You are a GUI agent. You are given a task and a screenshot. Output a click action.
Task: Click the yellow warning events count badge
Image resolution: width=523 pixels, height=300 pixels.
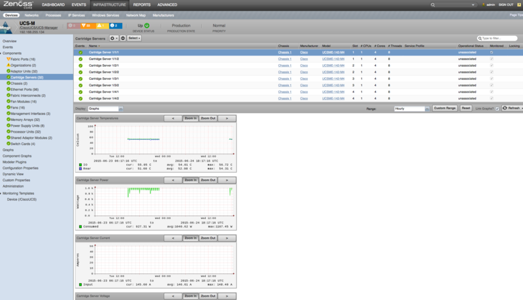pos(101,25)
